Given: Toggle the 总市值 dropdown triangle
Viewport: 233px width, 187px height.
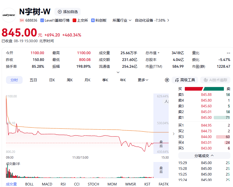Looking at the screenshot, I should 159,53.
